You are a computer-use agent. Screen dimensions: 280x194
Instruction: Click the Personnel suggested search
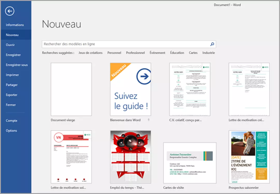(x=114, y=53)
